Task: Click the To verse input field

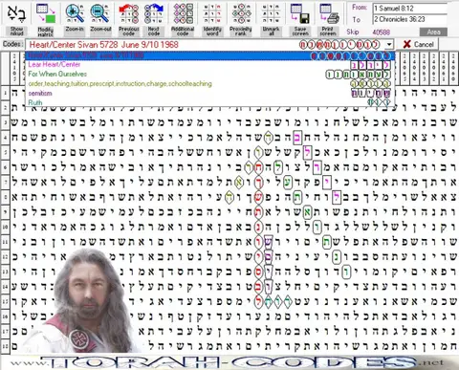Action: (x=410, y=19)
